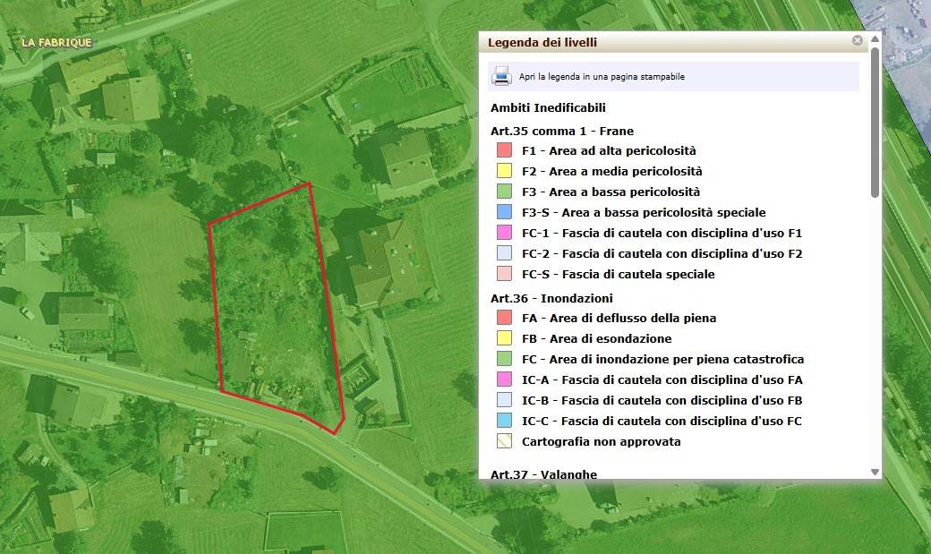Click Cartografia non approvata hatched swatch
The image size is (931, 554).
(504, 441)
